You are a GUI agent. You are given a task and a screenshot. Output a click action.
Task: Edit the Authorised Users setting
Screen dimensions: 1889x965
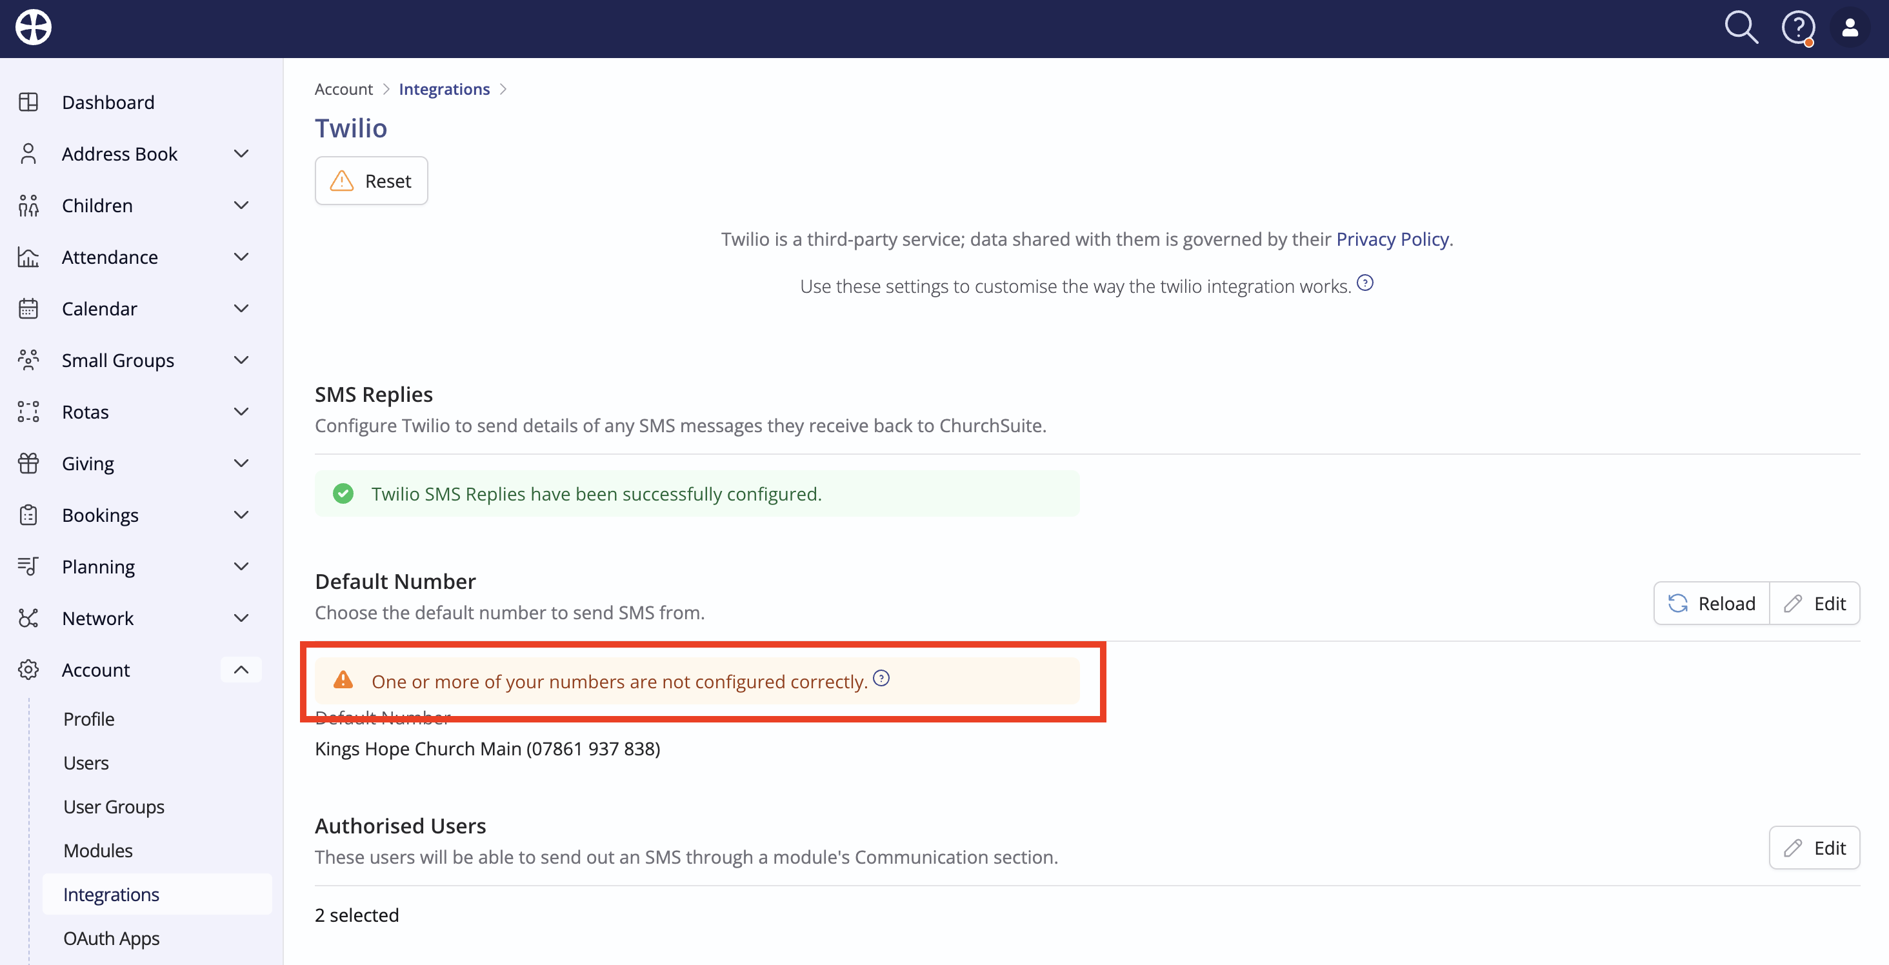pos(1814,848)
